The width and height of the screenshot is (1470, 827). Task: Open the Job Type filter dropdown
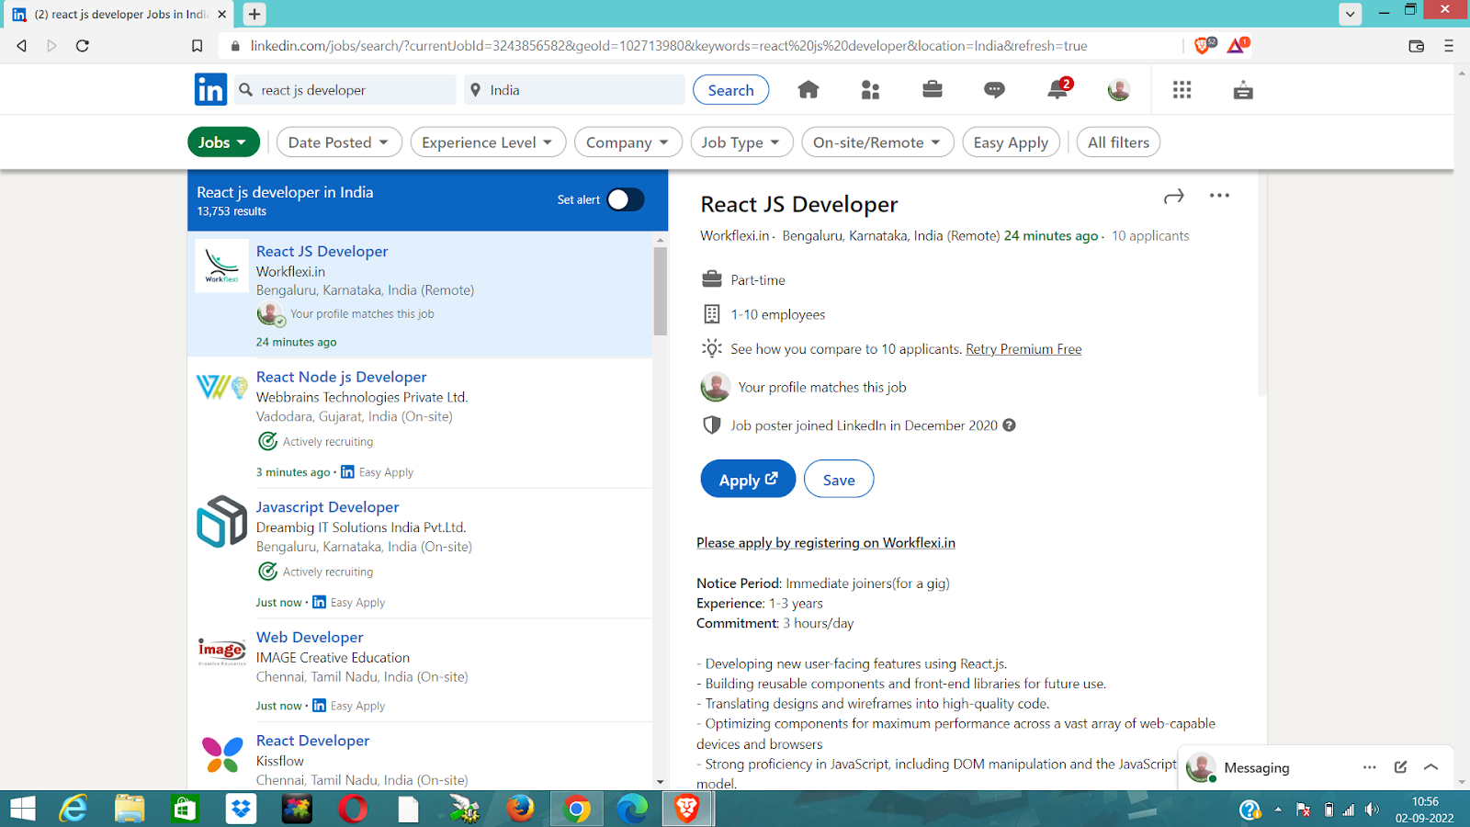(x=741, y=142)
